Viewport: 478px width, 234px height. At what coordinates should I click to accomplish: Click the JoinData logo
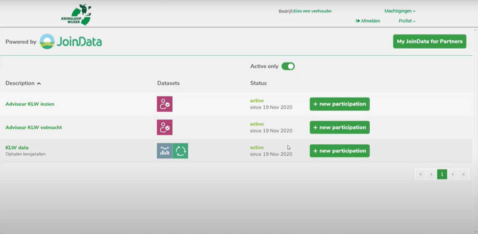(71, 42)
